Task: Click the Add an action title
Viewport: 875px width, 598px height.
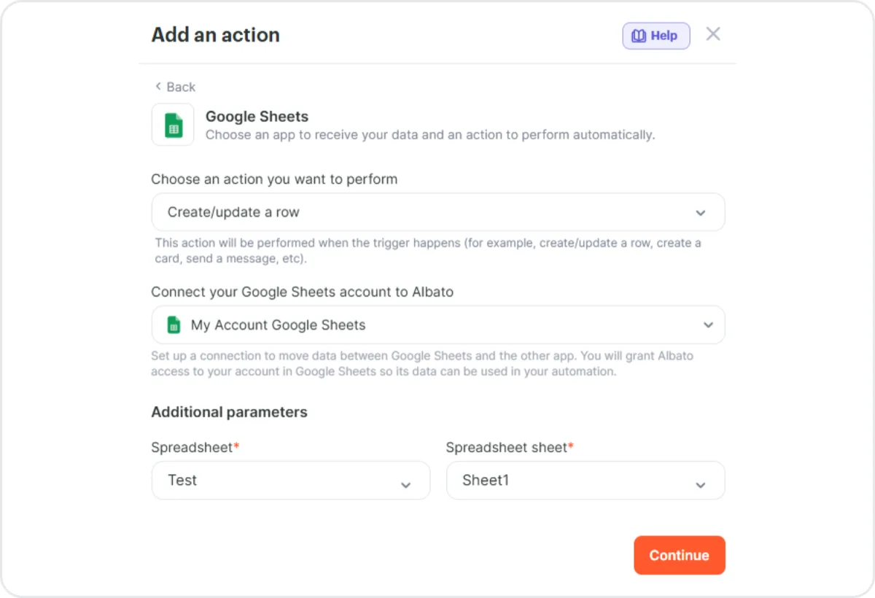Action: 216,35
